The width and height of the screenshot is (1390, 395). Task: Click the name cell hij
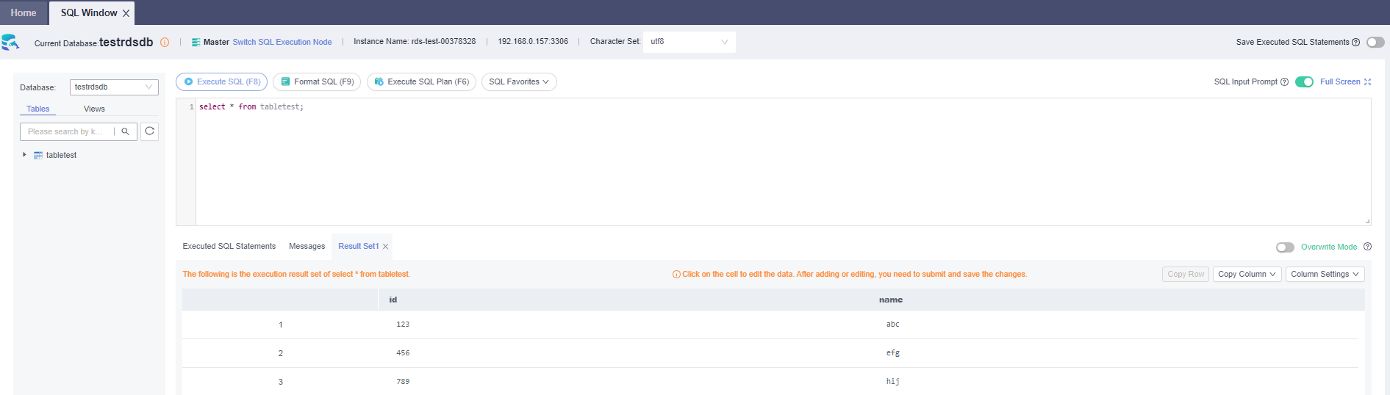[892, 382]
